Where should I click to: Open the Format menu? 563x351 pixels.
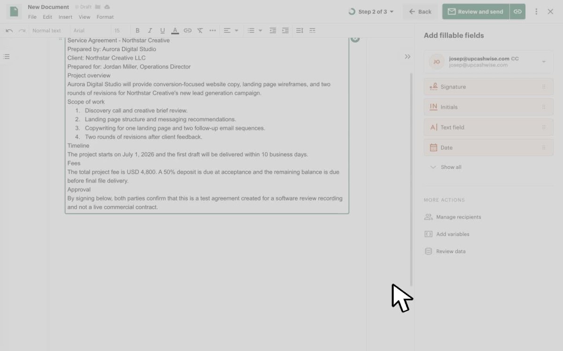(x=105, y=17)
